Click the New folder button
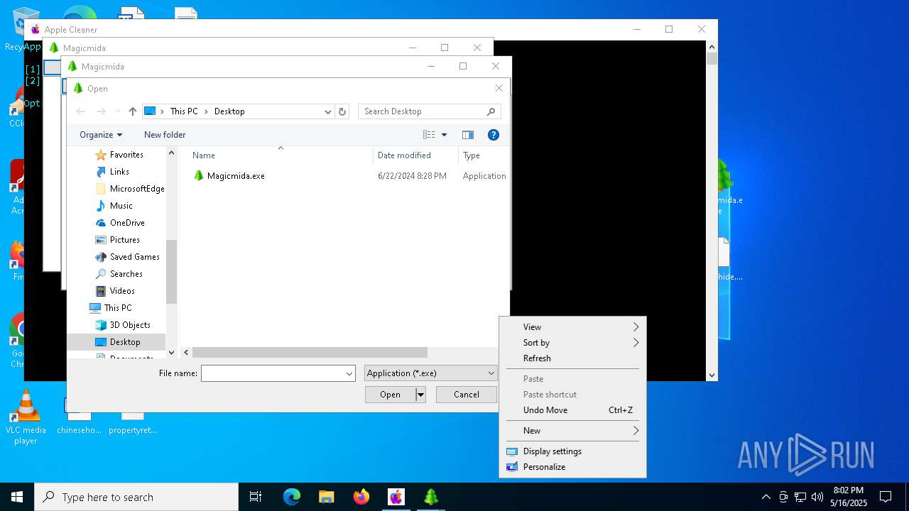909x511 pixels. click(165, 135)
